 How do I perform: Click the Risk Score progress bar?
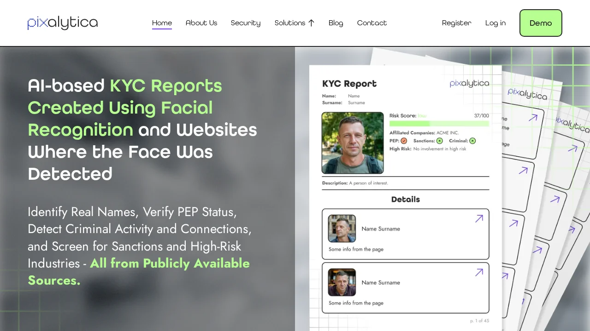click(439, 124)
